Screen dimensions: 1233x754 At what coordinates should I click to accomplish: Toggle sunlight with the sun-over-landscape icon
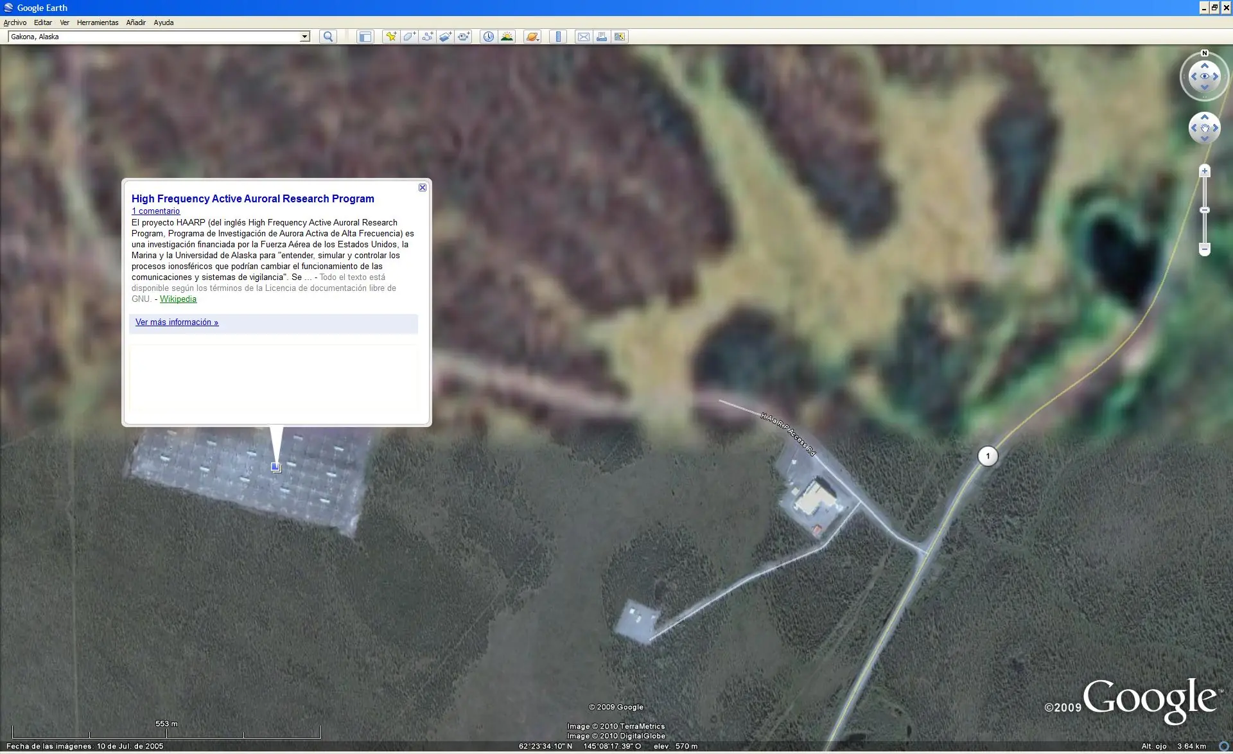pos(507,37)
